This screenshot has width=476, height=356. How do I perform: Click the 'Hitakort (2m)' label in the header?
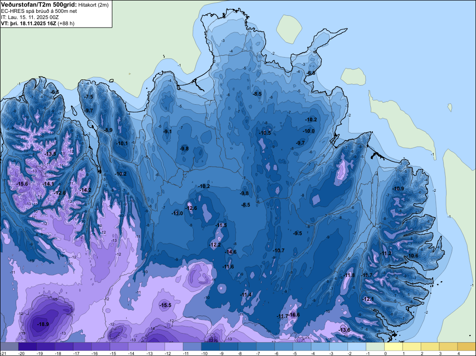(x=93, y=5)
